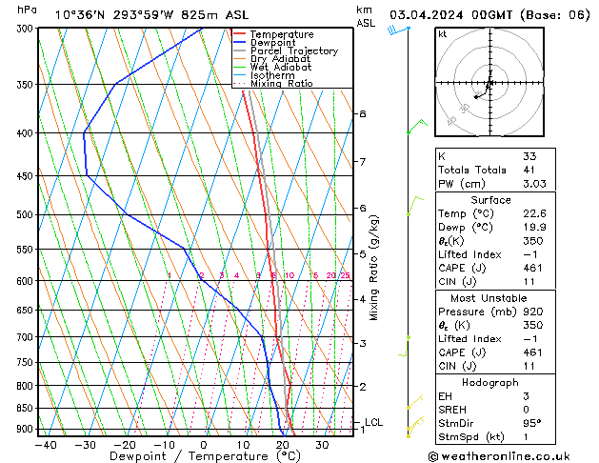This screenshot has height=463, width=599.
Task: Click the yellow wind barb at 850 hPa
Action: [x=415, y=401]
